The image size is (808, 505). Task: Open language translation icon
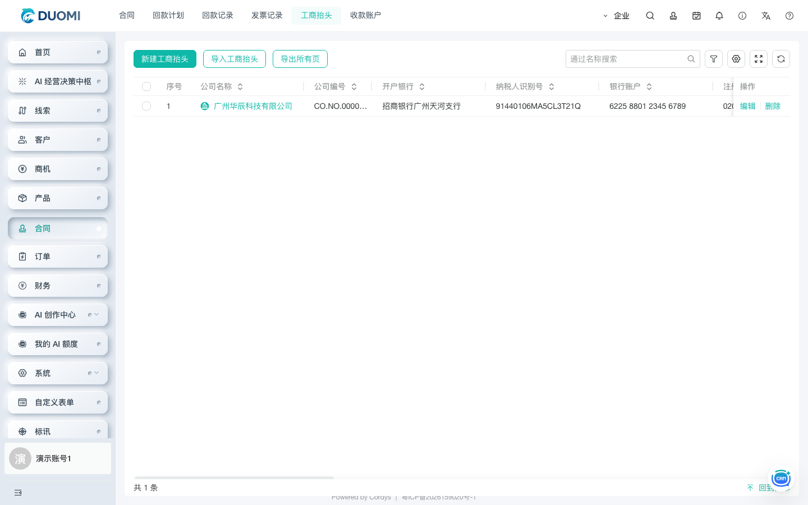coord(766,16)
